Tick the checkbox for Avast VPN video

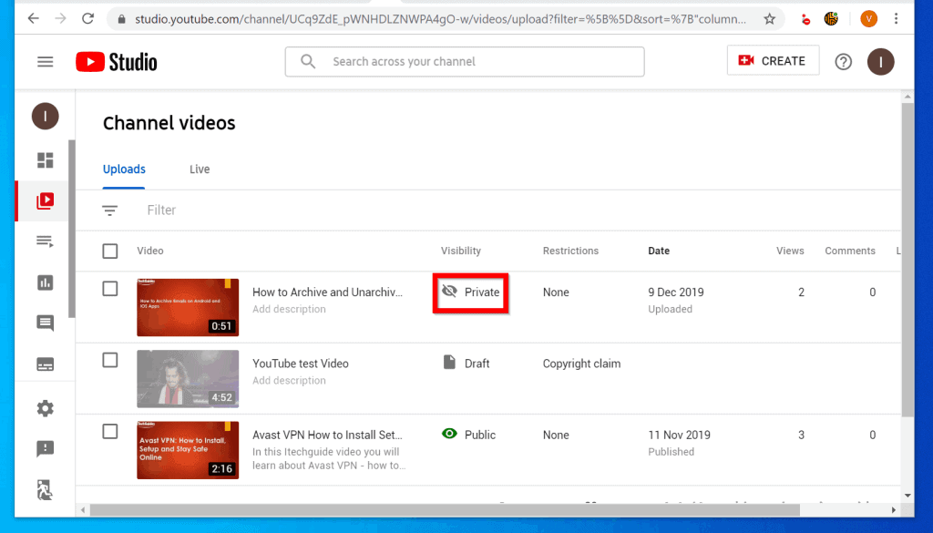[x=110, y=431]
